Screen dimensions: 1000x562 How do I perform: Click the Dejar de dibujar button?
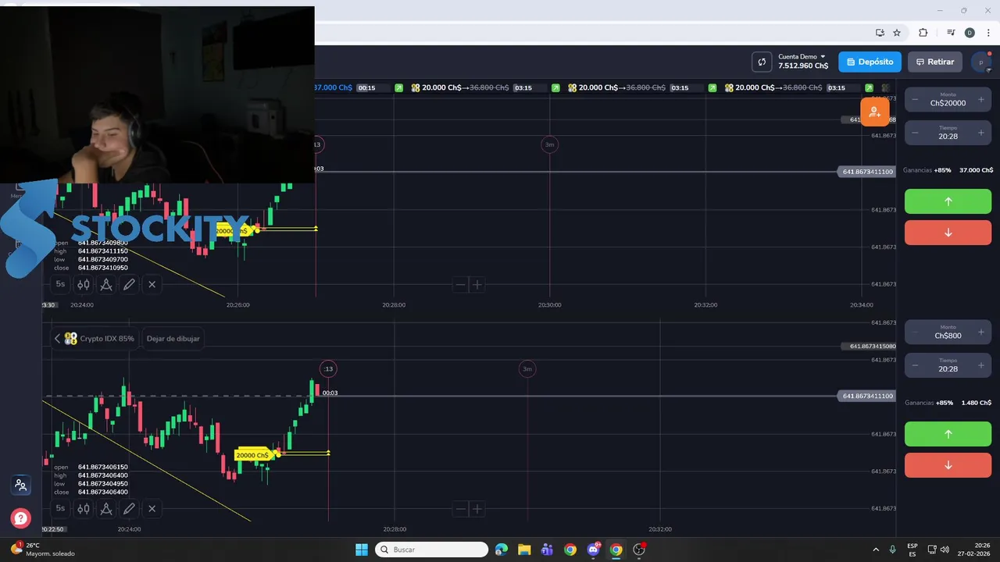coord(173,339)
